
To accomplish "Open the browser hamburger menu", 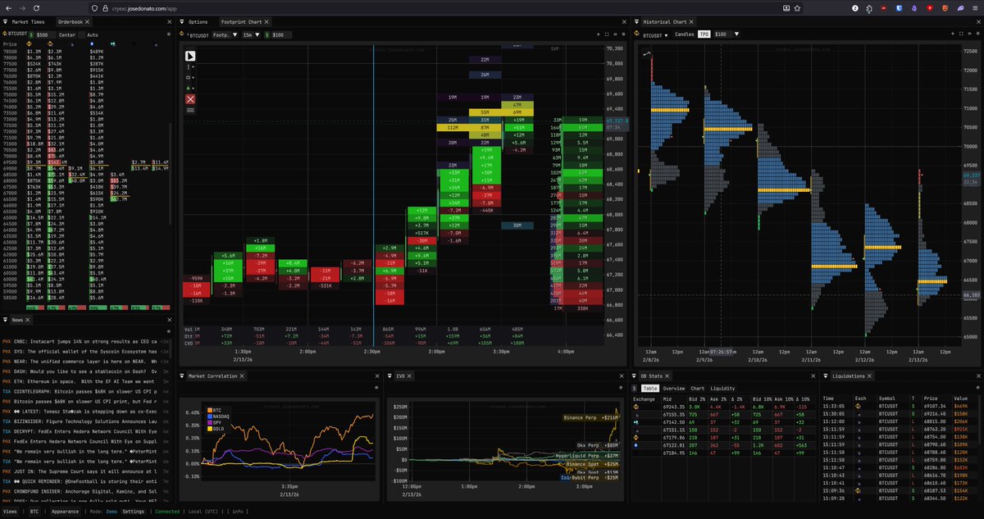I will 973,7.
